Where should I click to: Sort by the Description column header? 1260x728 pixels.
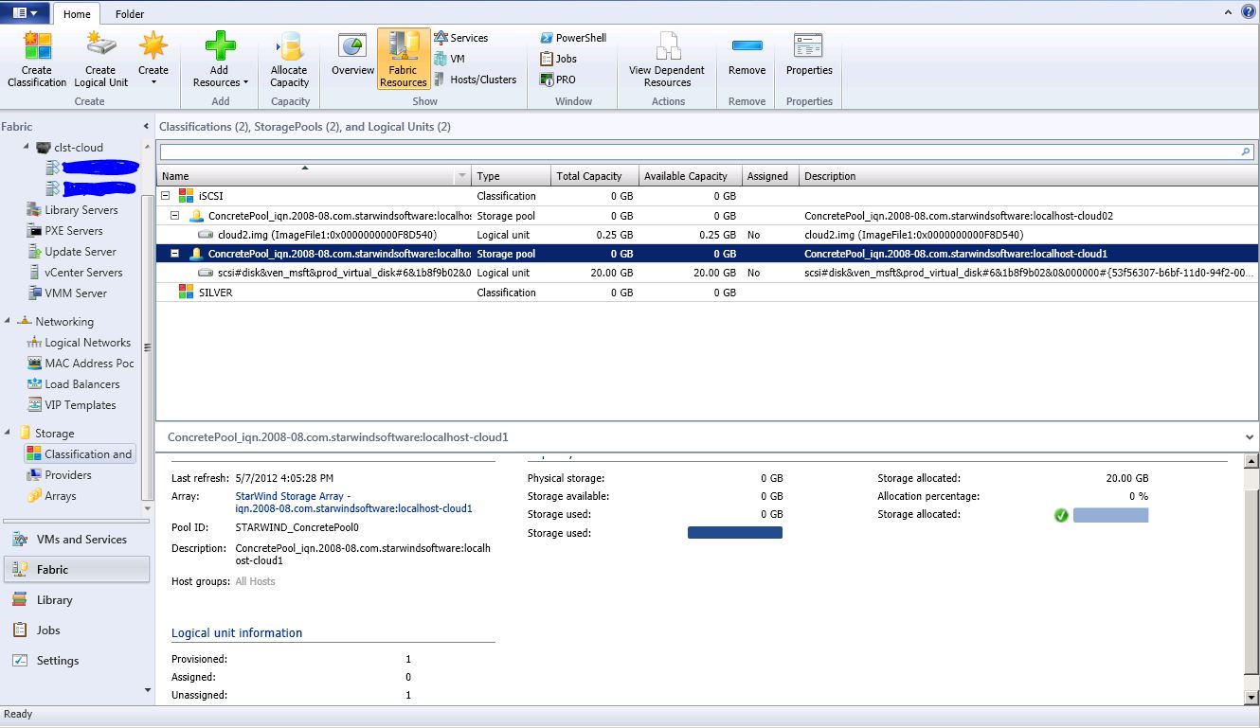pos(1029,176)
